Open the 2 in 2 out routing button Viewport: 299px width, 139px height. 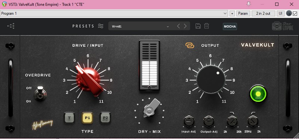pyautogui.click(x=263, y=13)
